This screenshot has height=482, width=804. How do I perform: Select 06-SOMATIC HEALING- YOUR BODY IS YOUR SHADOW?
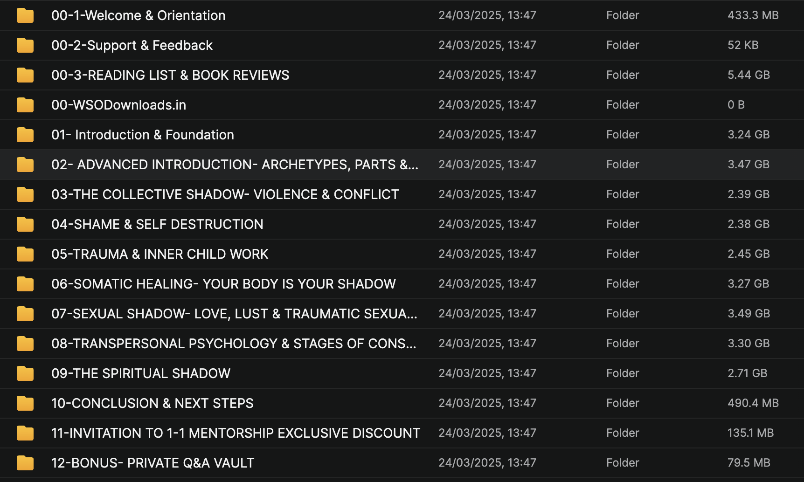pyautogui.click(x=223, y=284)
